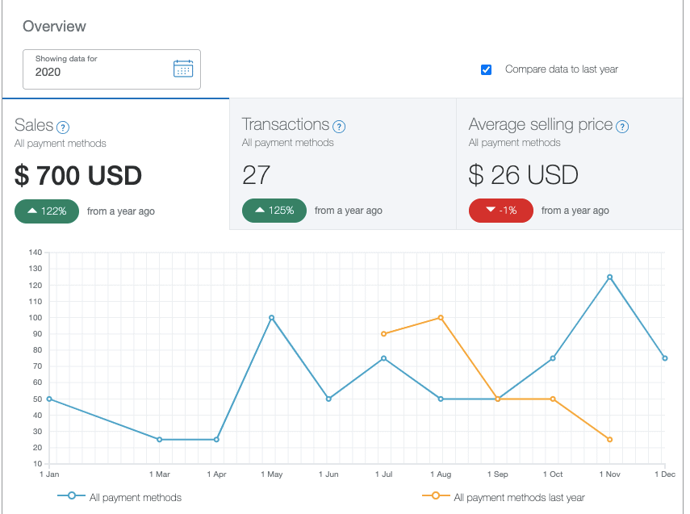Image resolution: width=690 pixels, height=514 pixels.
Task: Toggle All payment methods last year series
Action: pos(519,497)
